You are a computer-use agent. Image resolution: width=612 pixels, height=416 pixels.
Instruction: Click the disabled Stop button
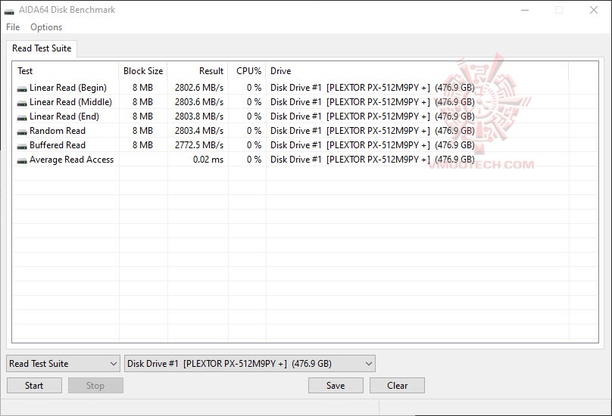[x=95, y=386]
